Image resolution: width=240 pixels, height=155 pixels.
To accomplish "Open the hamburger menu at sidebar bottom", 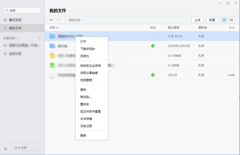I will point(6,149).
